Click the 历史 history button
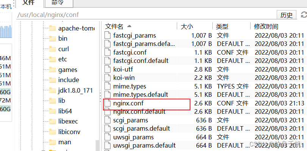The image size is (307, 151). (287, 15)
